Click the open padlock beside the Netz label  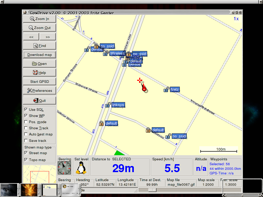click(166, 89)
